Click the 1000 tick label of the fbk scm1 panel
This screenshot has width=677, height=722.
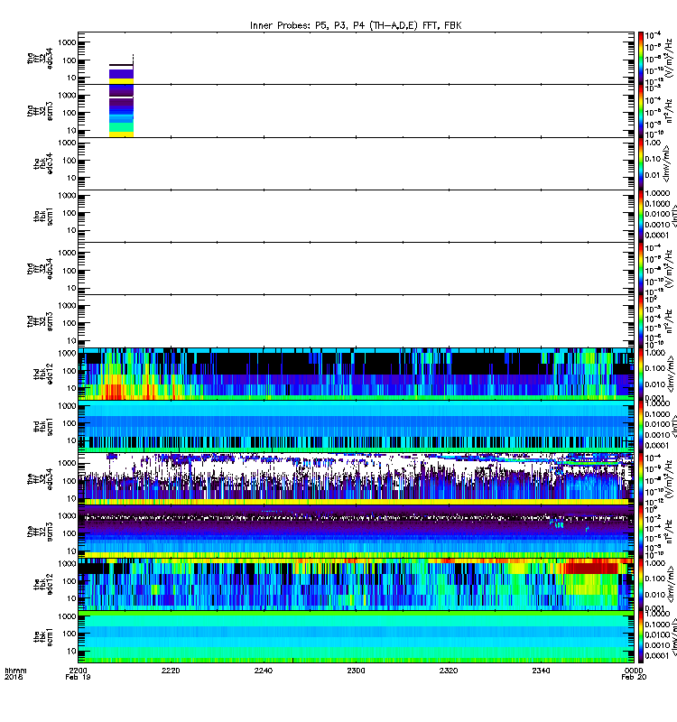point(67,616)
